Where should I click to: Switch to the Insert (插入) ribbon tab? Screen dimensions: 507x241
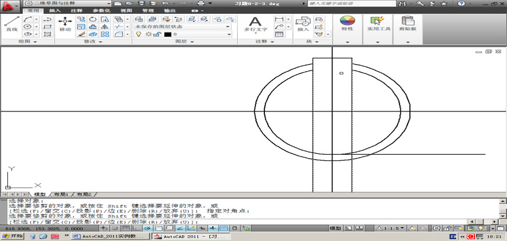click(54, 11)
